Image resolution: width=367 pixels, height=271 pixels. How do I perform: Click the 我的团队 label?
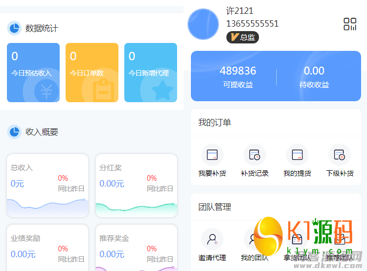pyautogui.click(x=255, y=258)
